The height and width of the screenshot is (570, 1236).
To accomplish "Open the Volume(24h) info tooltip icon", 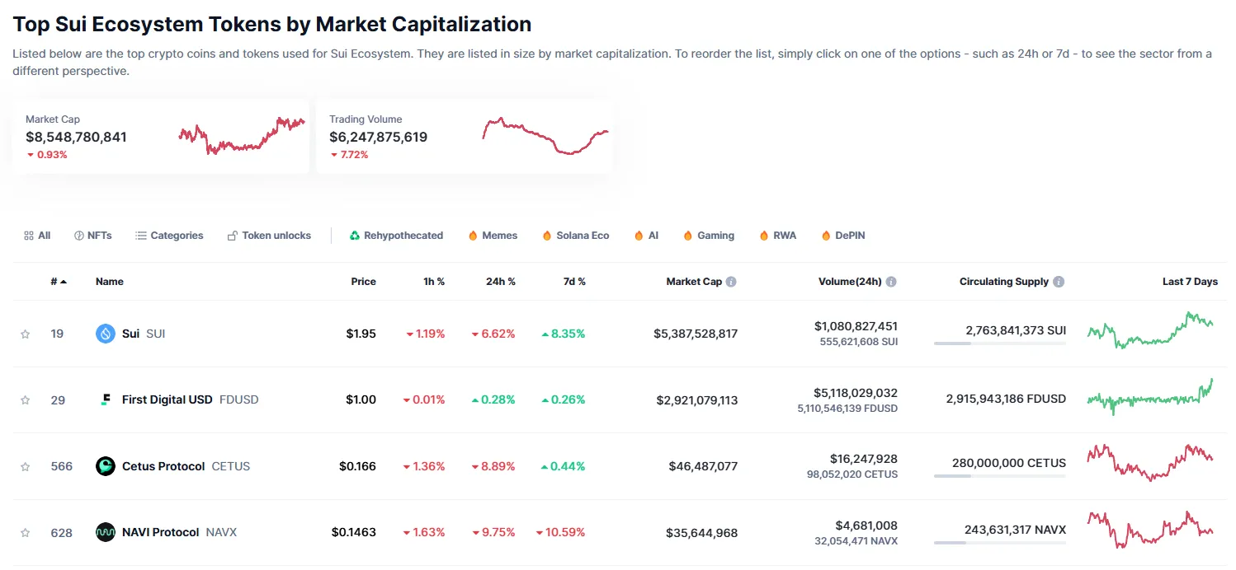I will click(892, 281).
